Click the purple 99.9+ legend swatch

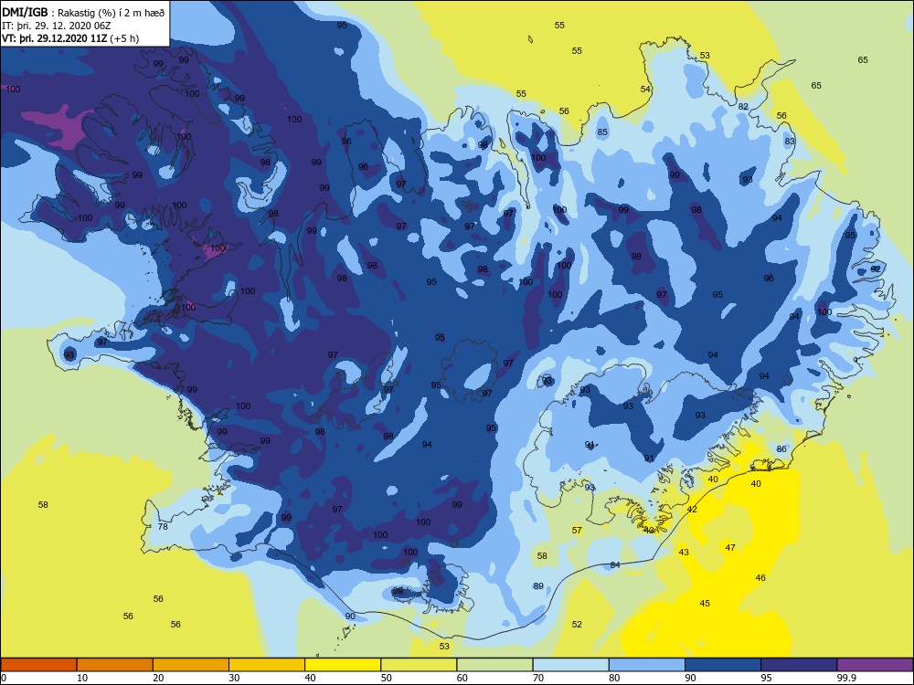[x=875, y=665]
